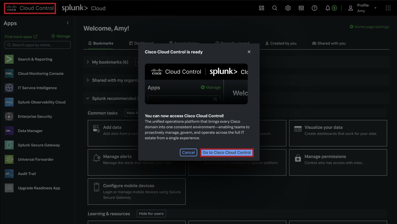Viewport: 397px width, 224px height.
Task: Click the Splunk Cloud logo in header
Action: [84, 8]
